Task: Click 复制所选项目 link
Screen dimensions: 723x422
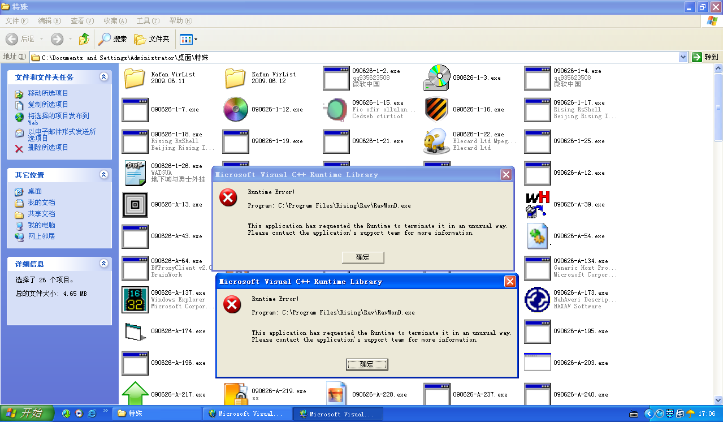Action: [48, 105]
